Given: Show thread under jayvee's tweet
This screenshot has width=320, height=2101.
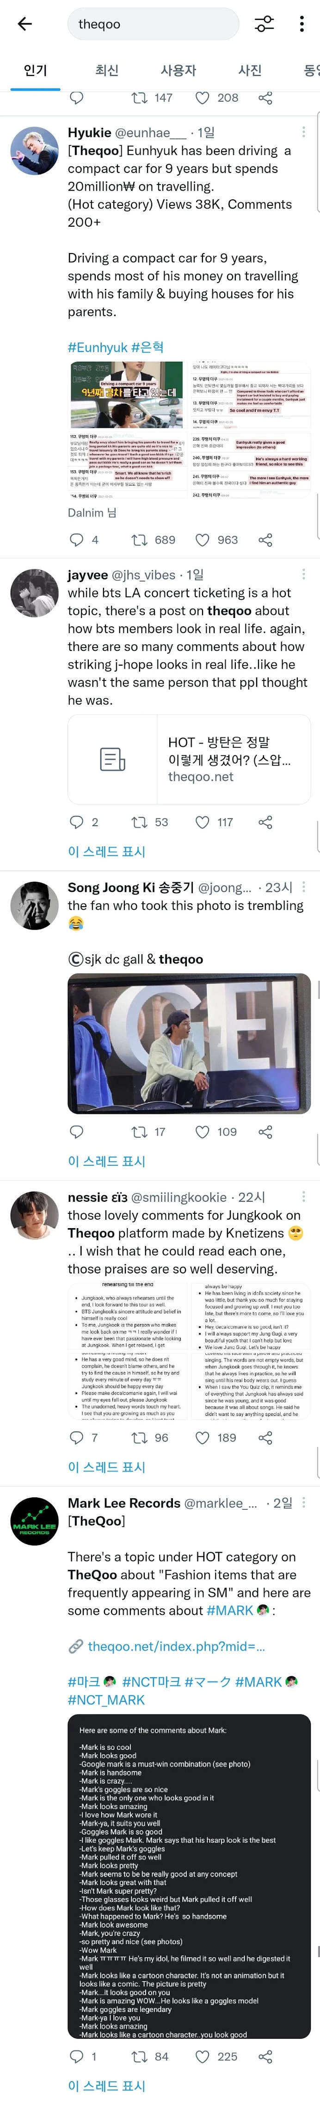Looking at the screenshot, I should click(x=106, y=851).
